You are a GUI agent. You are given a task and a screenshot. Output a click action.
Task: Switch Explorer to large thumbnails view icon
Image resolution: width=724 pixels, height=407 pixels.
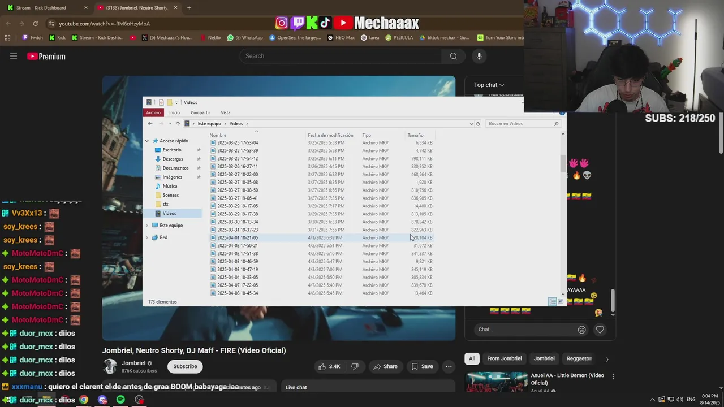click(x=561, y=302)
